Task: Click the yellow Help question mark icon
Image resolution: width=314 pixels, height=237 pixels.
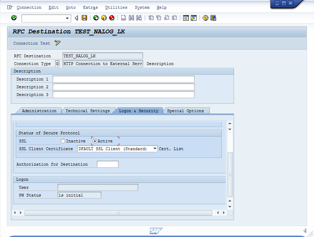Action: pyautogui.click(x=206, y=18)
